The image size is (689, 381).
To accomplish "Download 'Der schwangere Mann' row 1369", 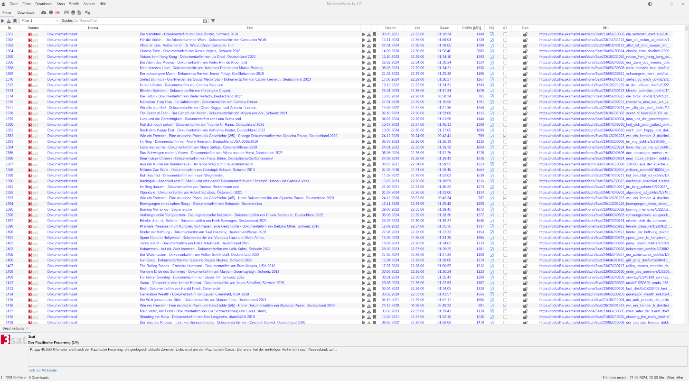I will pyautogui.click(x=369, y=74).
